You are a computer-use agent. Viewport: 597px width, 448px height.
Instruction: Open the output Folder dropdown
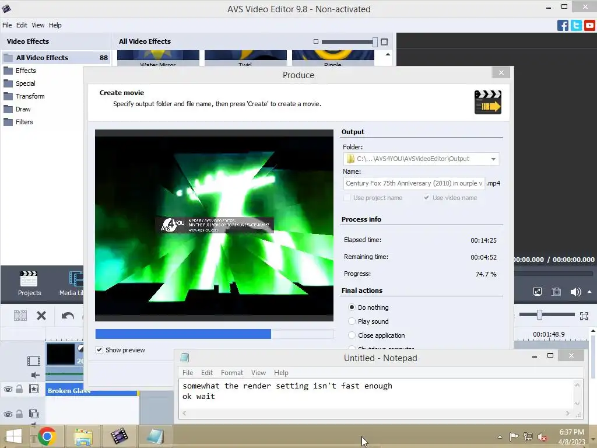493,159
